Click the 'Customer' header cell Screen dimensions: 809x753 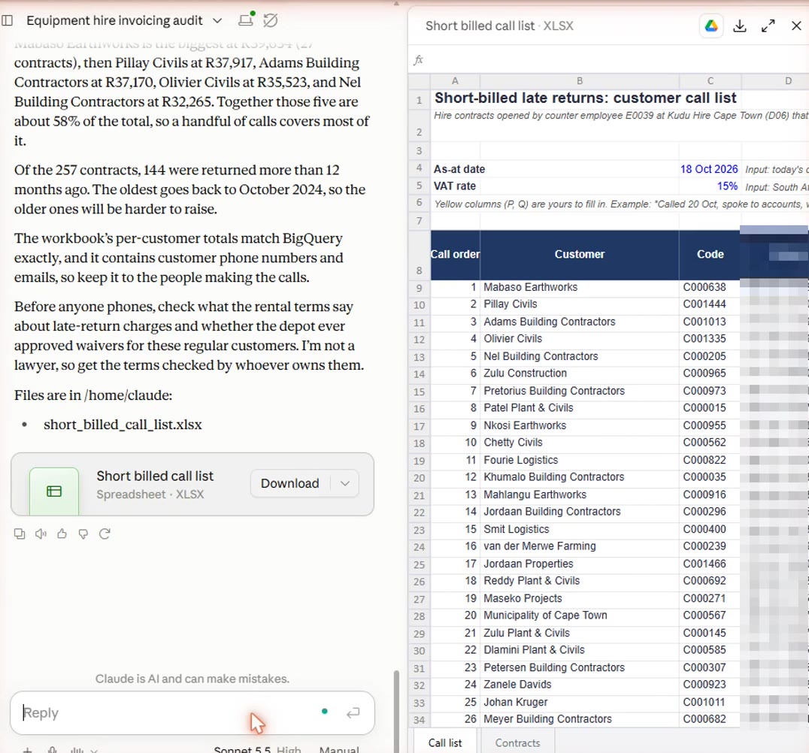click(580, 254)
